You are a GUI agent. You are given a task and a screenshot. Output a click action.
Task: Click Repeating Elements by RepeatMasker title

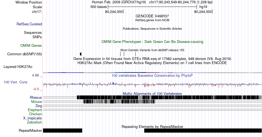(152, 127)
